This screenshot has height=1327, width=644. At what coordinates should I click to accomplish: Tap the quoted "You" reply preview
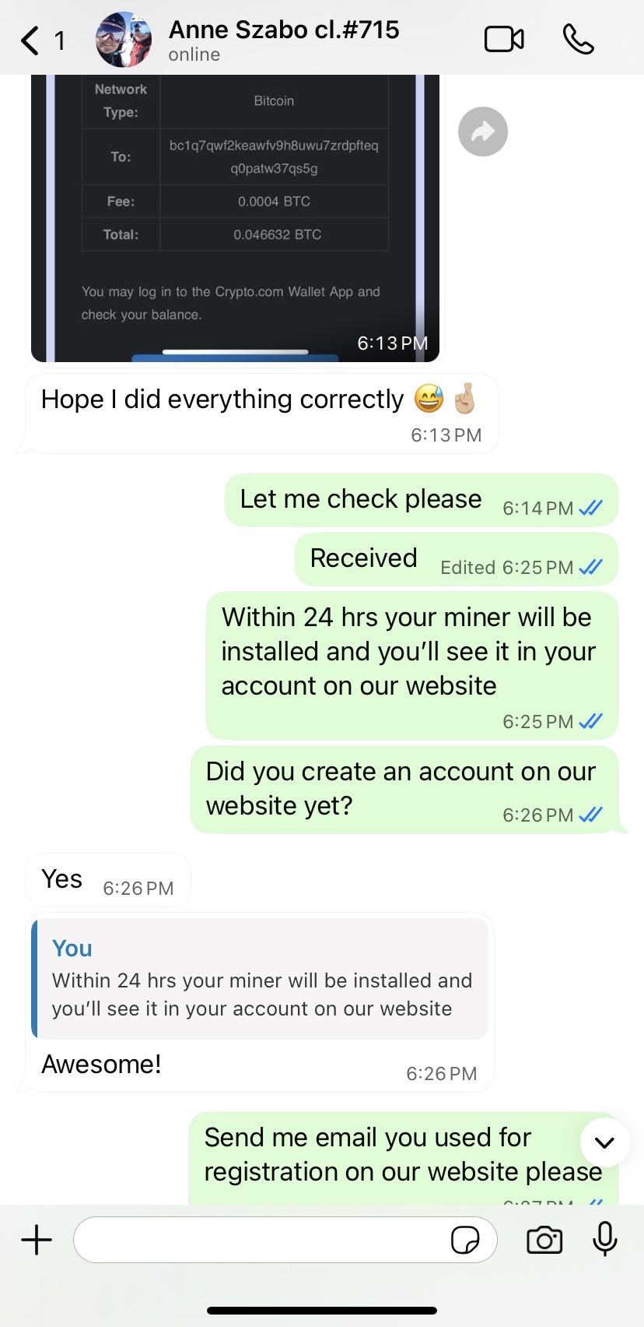[260, 979]
